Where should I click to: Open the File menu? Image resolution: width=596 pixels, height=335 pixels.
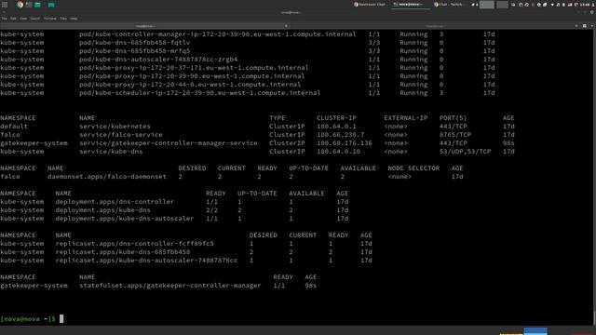[4, 19]
